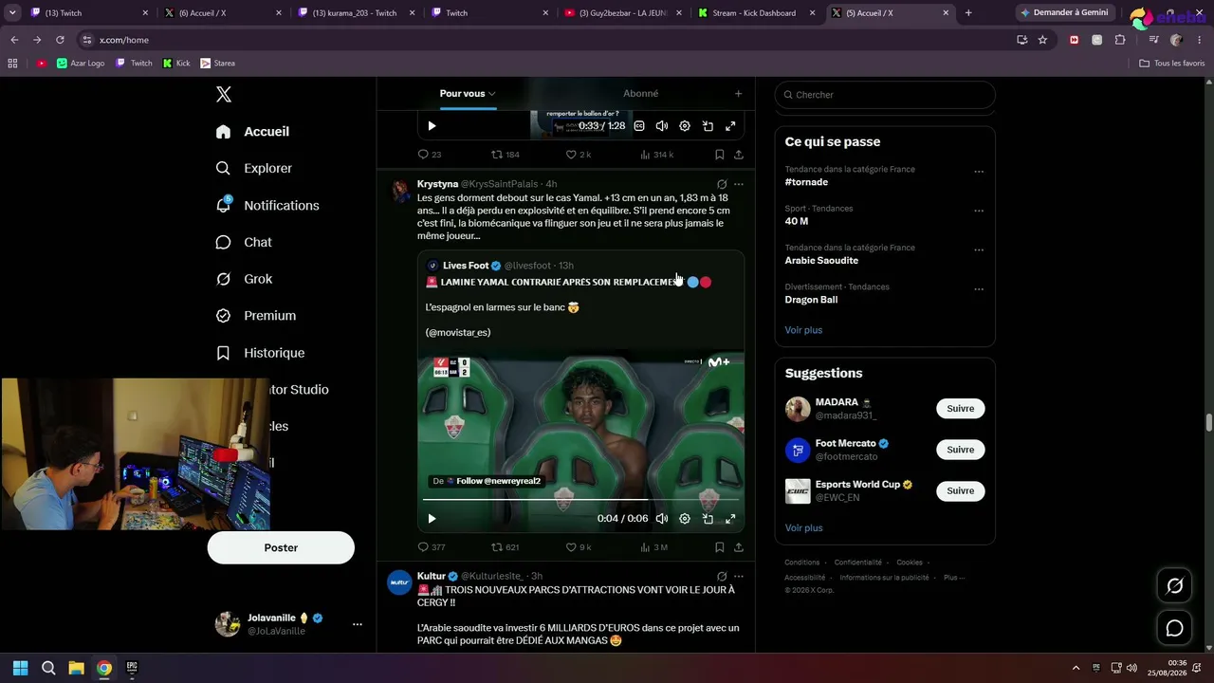The width and height of the screenshot is (1214, 683).
Task: Open the #tornade trend
Action: point(806,182)
